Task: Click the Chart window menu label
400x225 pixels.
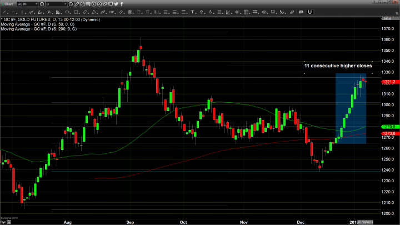Action: click(x=8, y=3)
